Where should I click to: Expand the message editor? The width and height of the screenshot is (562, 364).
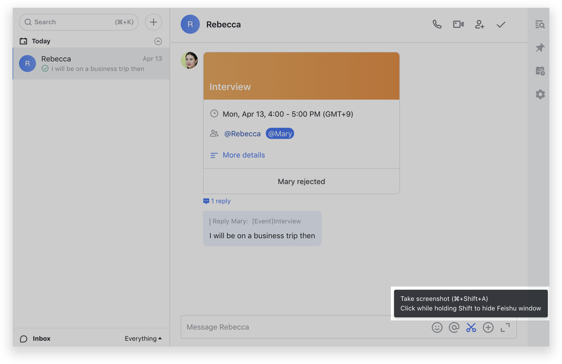505,328
